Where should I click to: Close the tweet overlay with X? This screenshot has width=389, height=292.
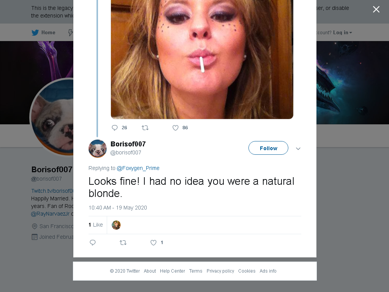pyautogui.click(x=376, y=10)
